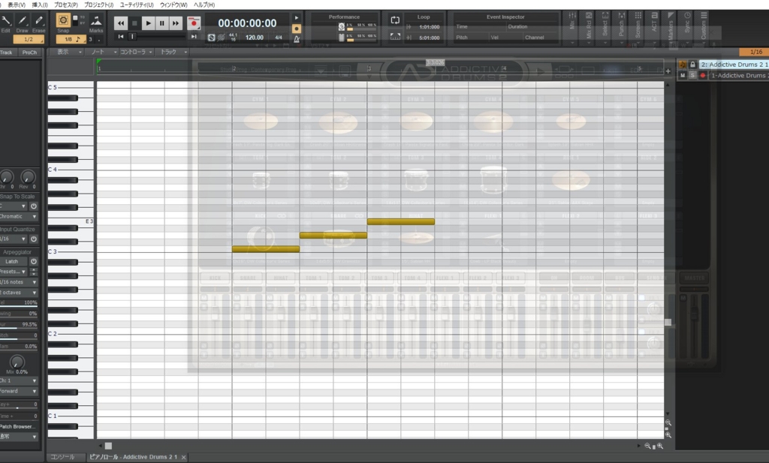
Task: Click the Rewind transport button
Action: coord(121,23)
